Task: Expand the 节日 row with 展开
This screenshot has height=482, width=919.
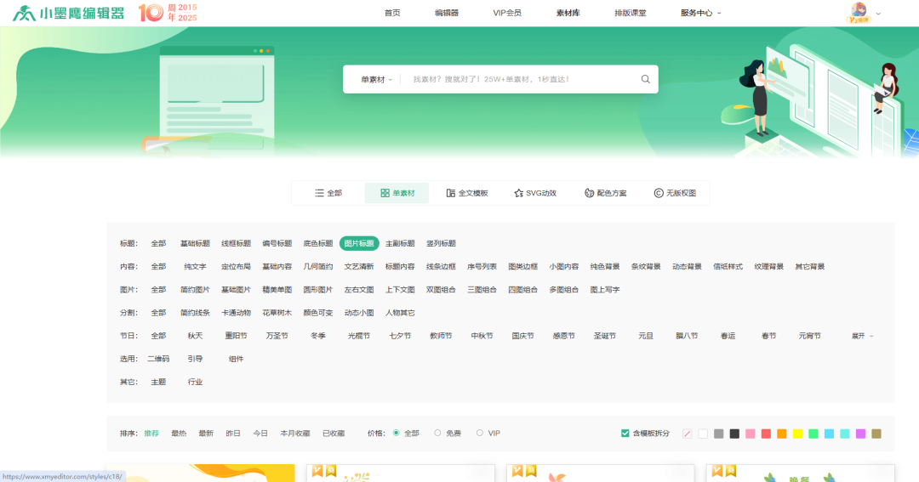Action: [862, 336]
